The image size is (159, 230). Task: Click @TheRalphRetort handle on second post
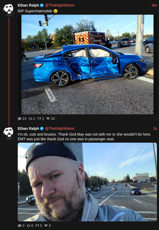coord(60,129)
